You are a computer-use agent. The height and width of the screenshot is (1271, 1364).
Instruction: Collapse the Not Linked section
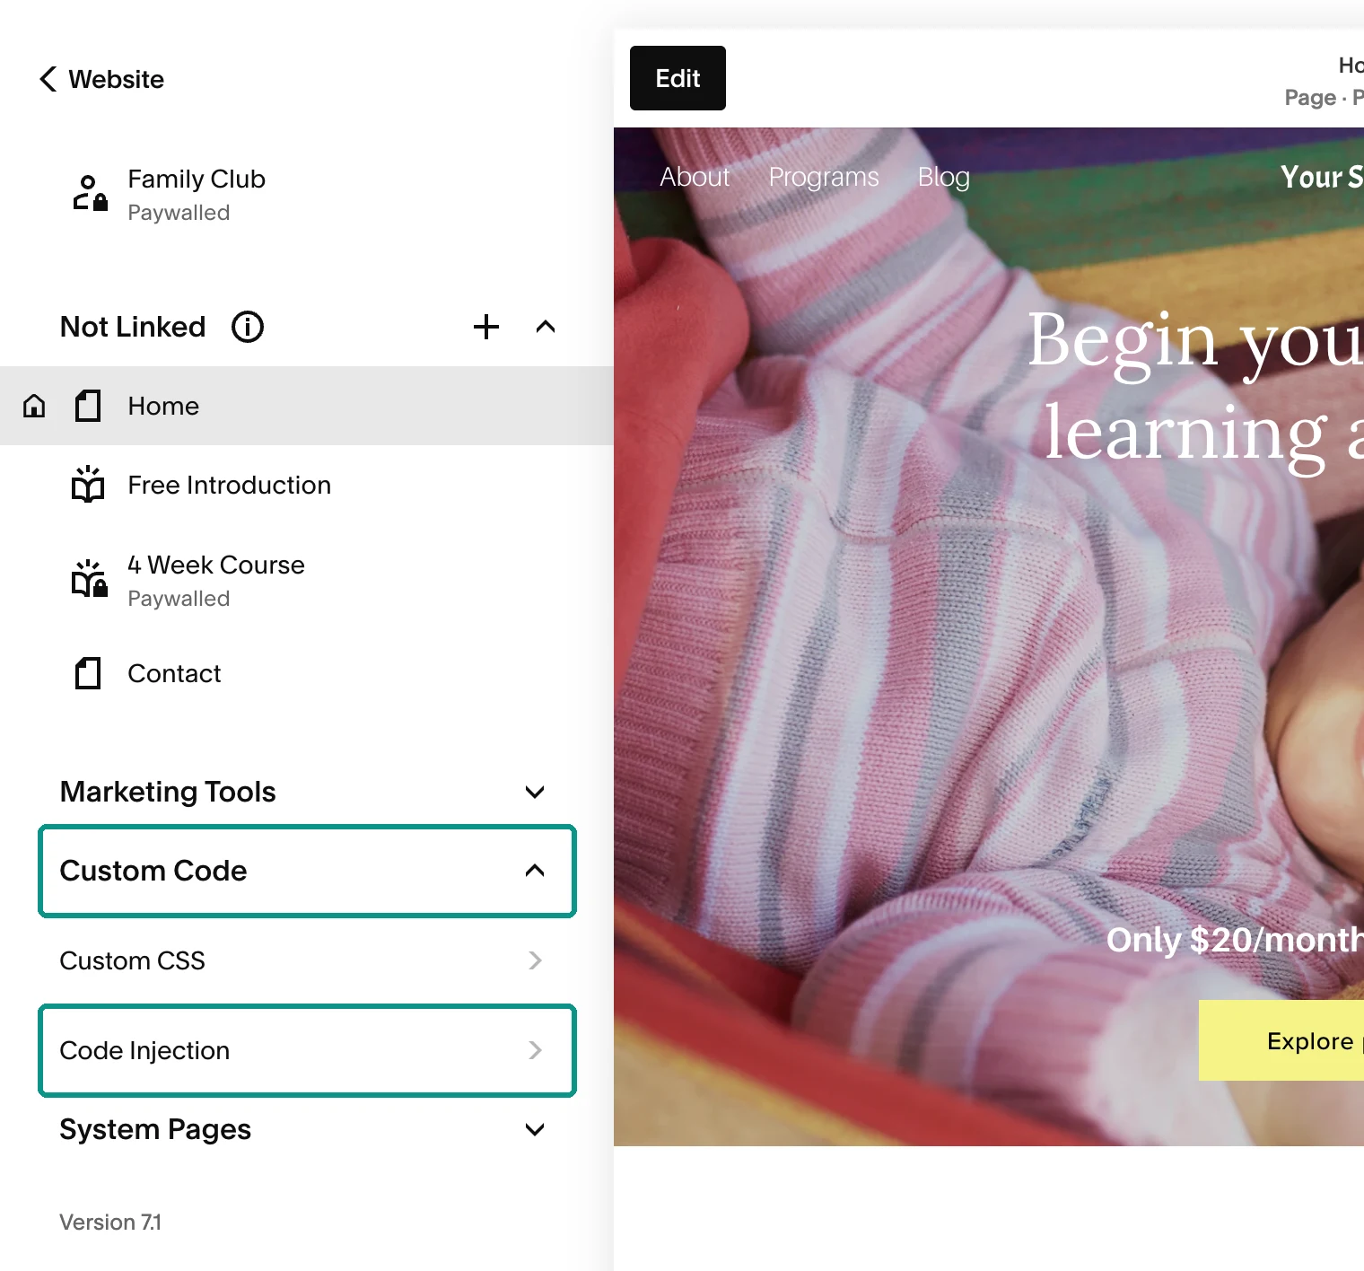pos(546,327)
